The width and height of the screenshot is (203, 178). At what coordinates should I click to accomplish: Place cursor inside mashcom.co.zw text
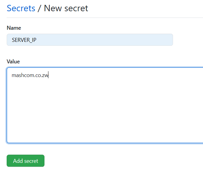click(30, 76)
